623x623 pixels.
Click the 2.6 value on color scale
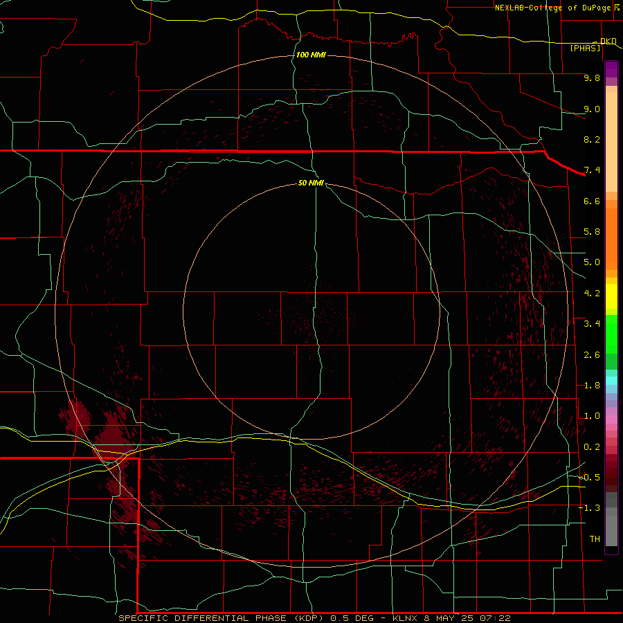tap(592, 355)
